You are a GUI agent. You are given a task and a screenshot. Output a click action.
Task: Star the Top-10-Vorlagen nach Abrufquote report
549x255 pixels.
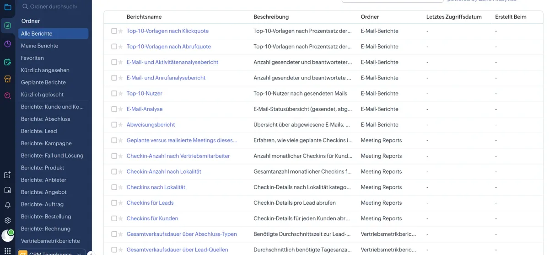tap(121, 47)
